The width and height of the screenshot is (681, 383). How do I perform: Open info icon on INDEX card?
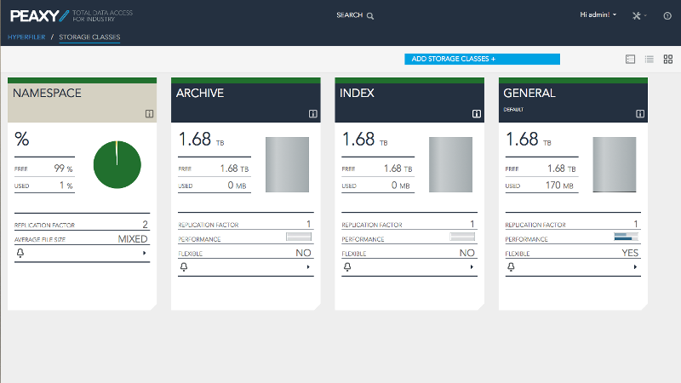(476, 113)
